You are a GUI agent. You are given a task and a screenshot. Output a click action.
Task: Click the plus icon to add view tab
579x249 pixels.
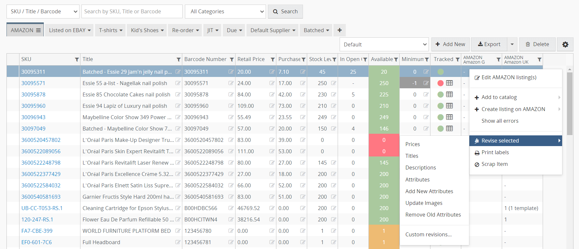pos(340,30)
